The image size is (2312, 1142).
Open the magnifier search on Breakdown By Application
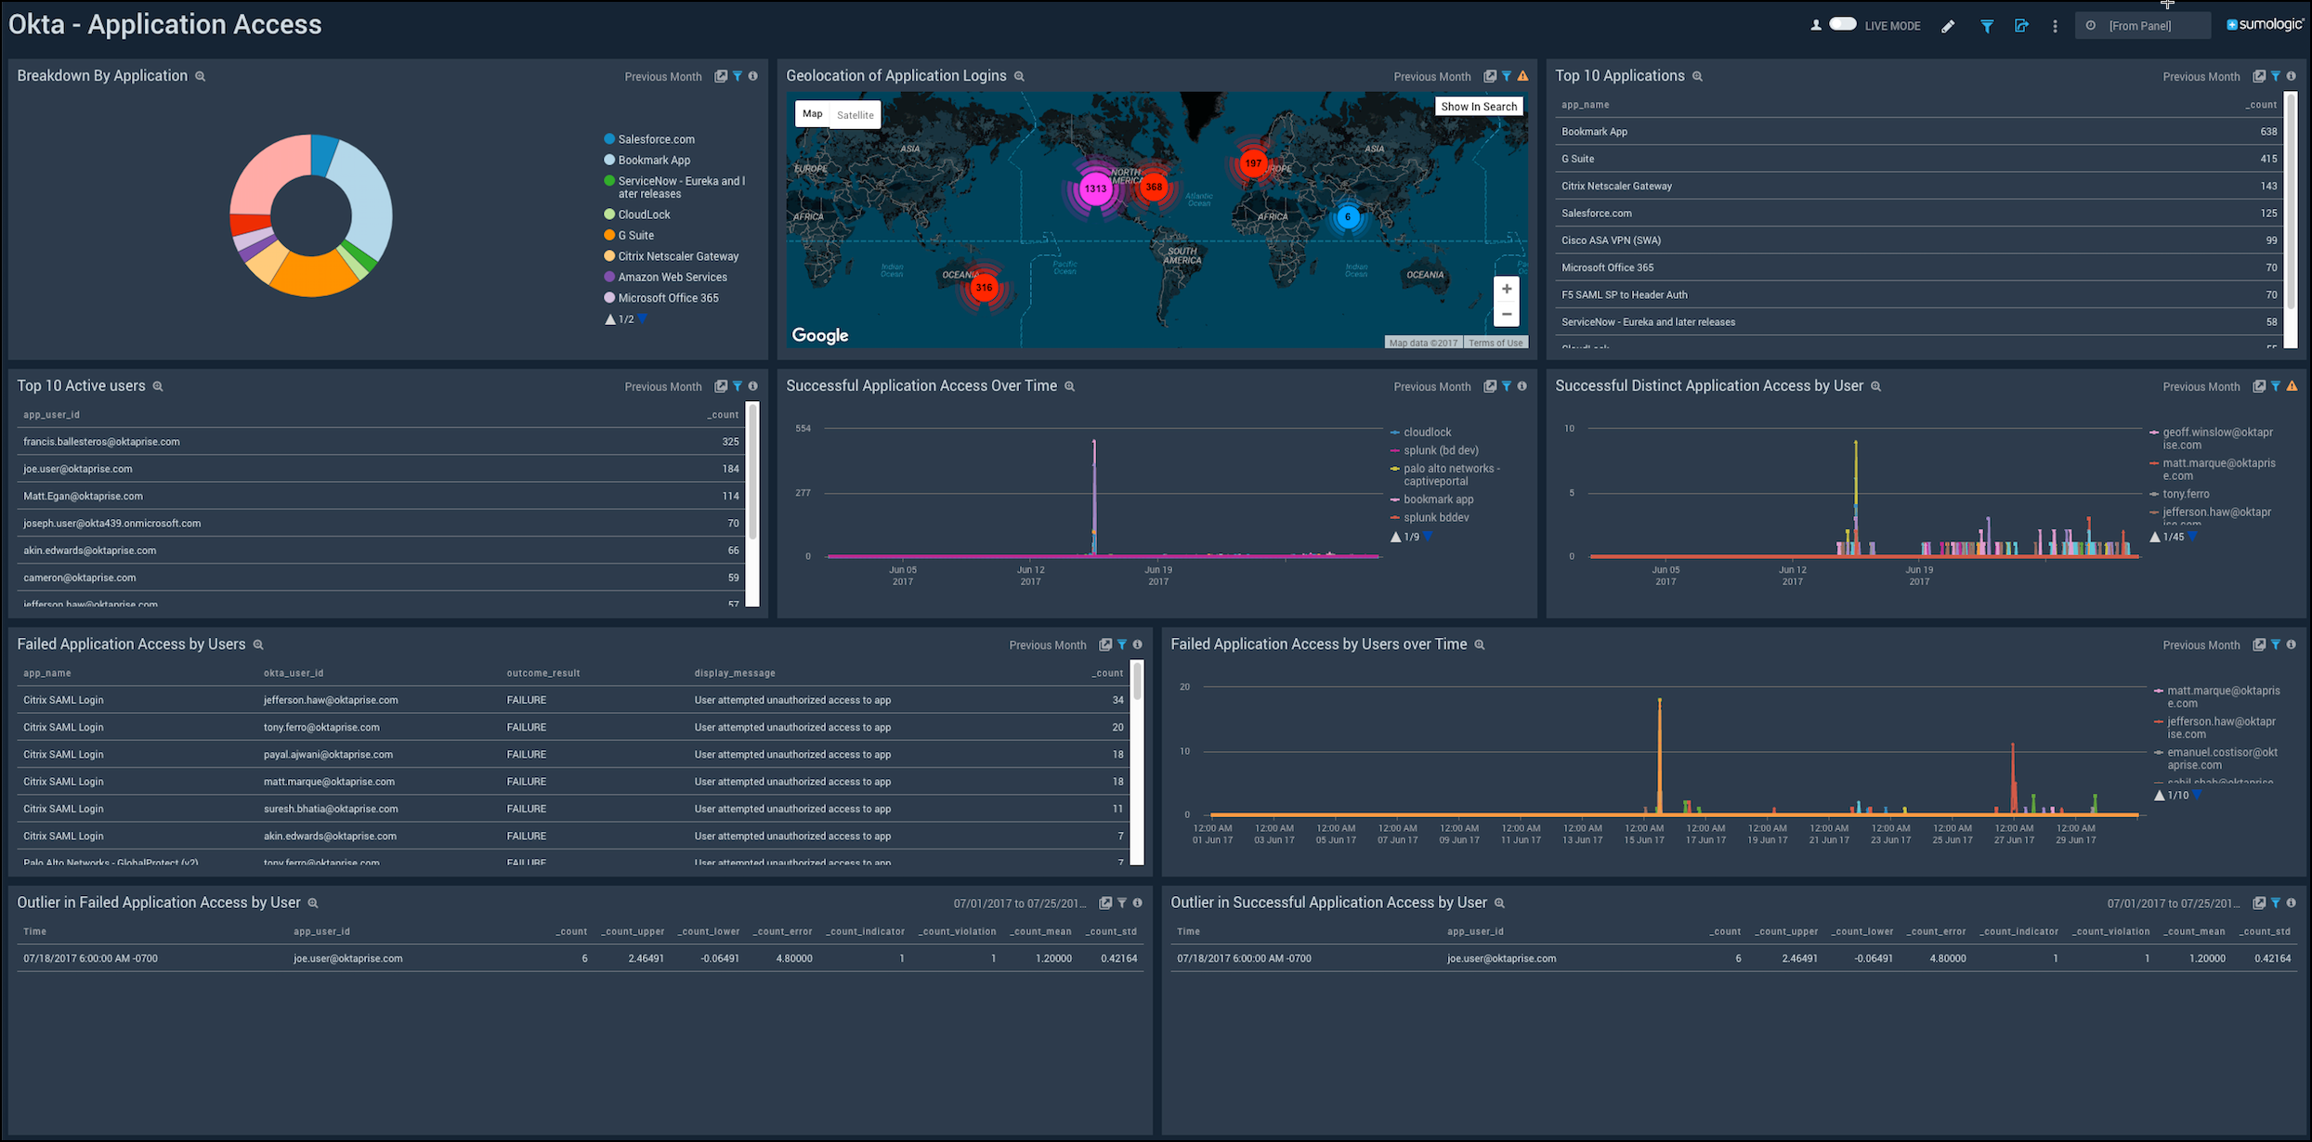(200, 76)
